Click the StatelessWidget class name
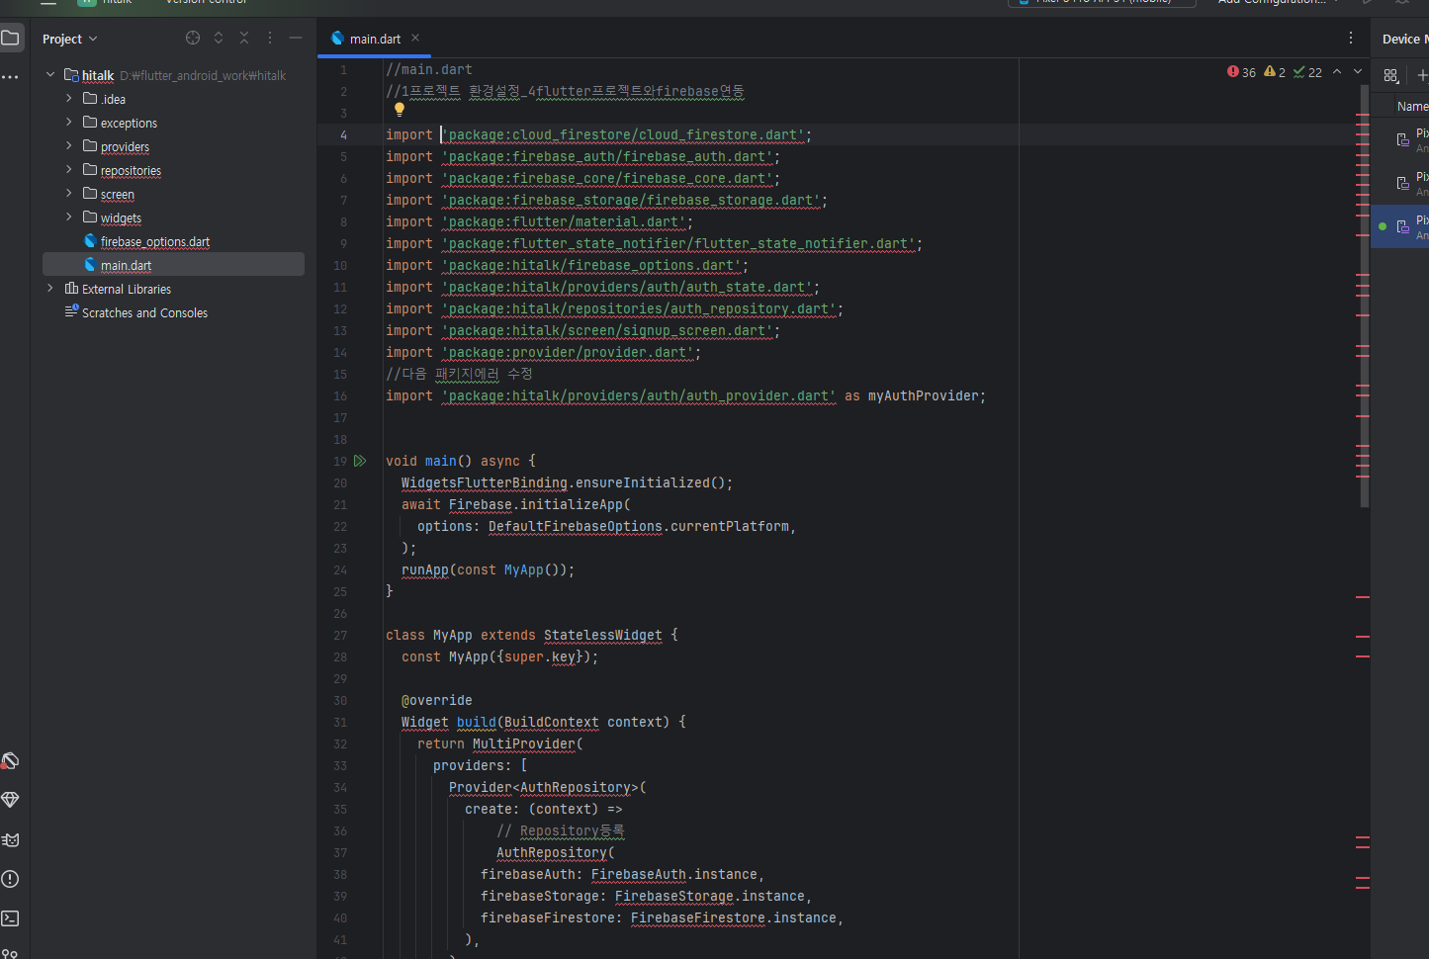The width and height of the screenshot is (1429, 959). point(602,635)
